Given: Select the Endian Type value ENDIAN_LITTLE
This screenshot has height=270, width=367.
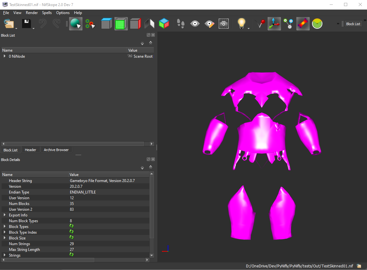Looking at the screenshot, I should click(83, 192).
